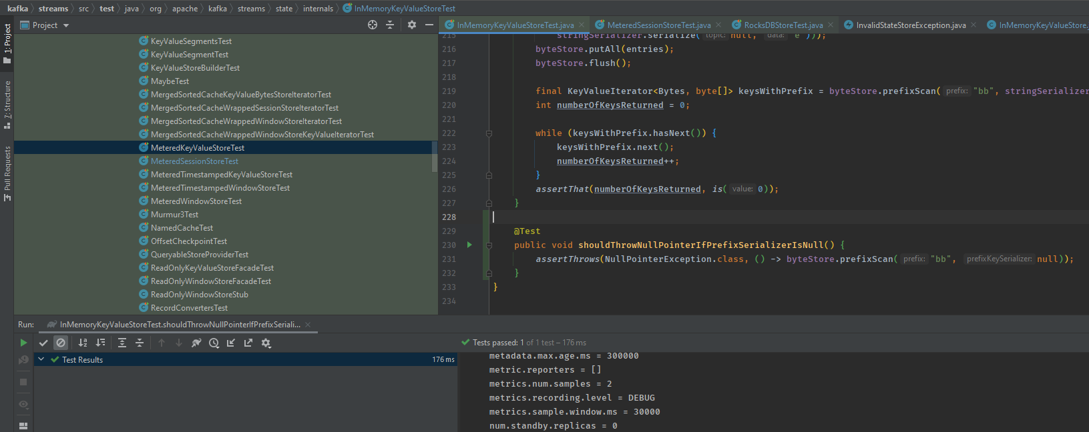Collapse the Test Results tree node

[x=41, y=359]
